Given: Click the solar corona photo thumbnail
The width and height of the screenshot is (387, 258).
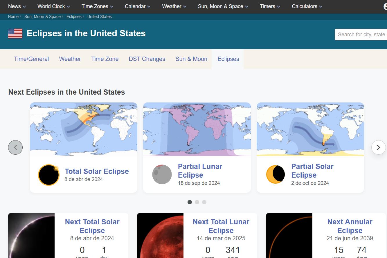Looking at the screenshot, I should click(31, 235).
